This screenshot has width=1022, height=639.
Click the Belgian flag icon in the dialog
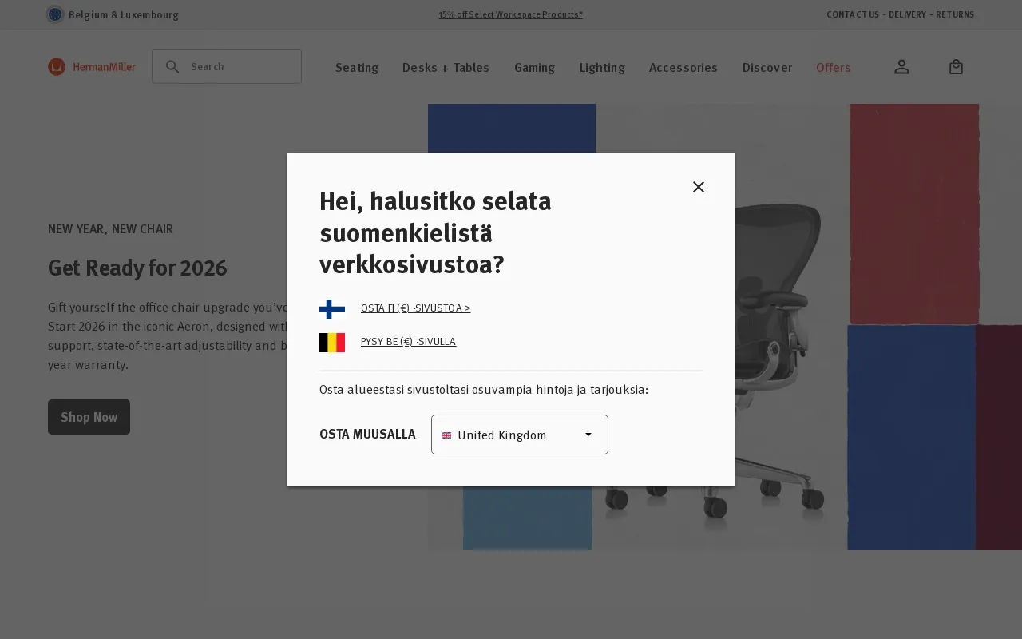(332, 342)
